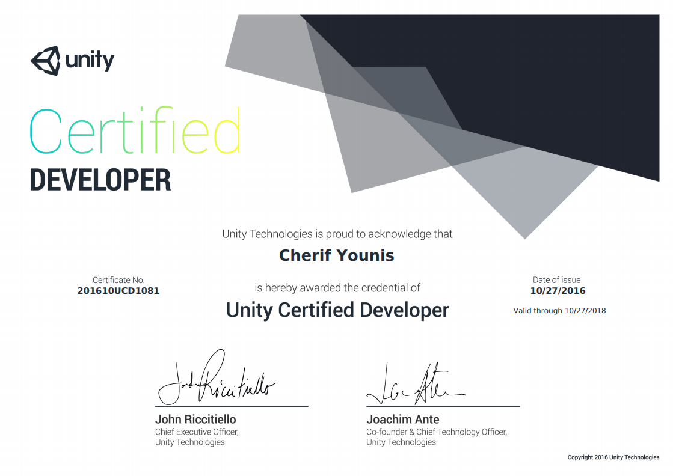Select the printed name 'John Riccitiello'
673x476 pixels.
[195, 420]
